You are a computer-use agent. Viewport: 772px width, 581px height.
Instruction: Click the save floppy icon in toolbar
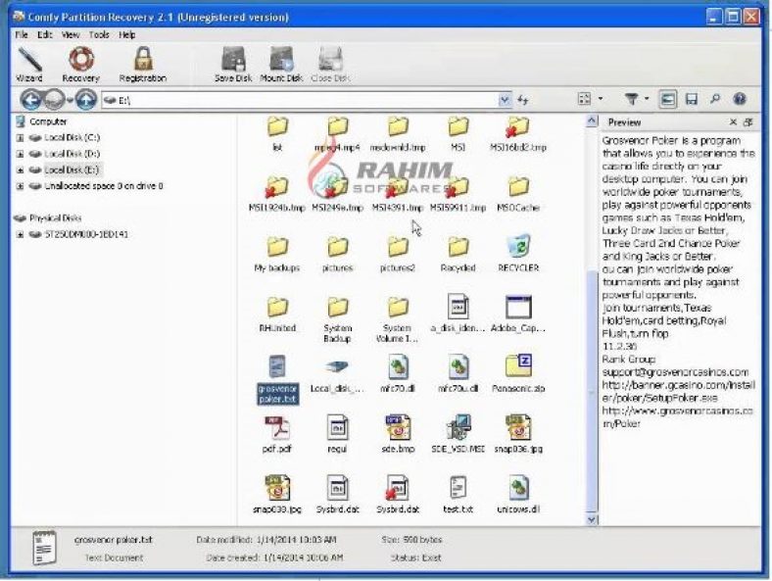(692, 100)
